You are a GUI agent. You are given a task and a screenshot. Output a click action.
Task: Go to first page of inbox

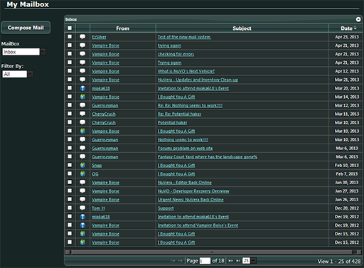[x=173, y=261]
